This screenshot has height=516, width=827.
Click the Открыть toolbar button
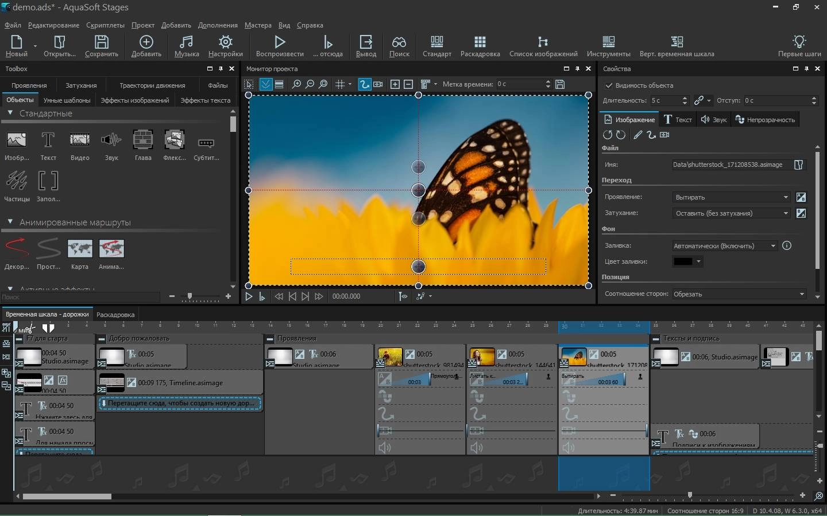60,45
